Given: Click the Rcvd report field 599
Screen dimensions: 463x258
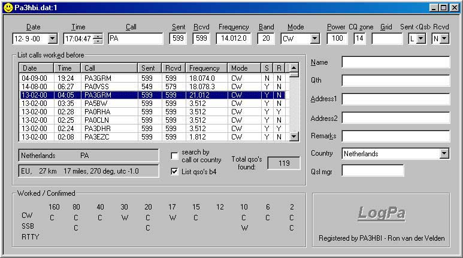Looking at the screenshot, I should pos(201,38).
